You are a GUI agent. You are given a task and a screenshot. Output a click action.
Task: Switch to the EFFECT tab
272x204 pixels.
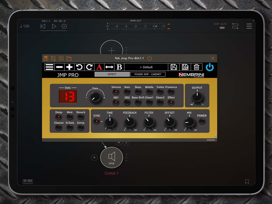[x=112, y=74]
